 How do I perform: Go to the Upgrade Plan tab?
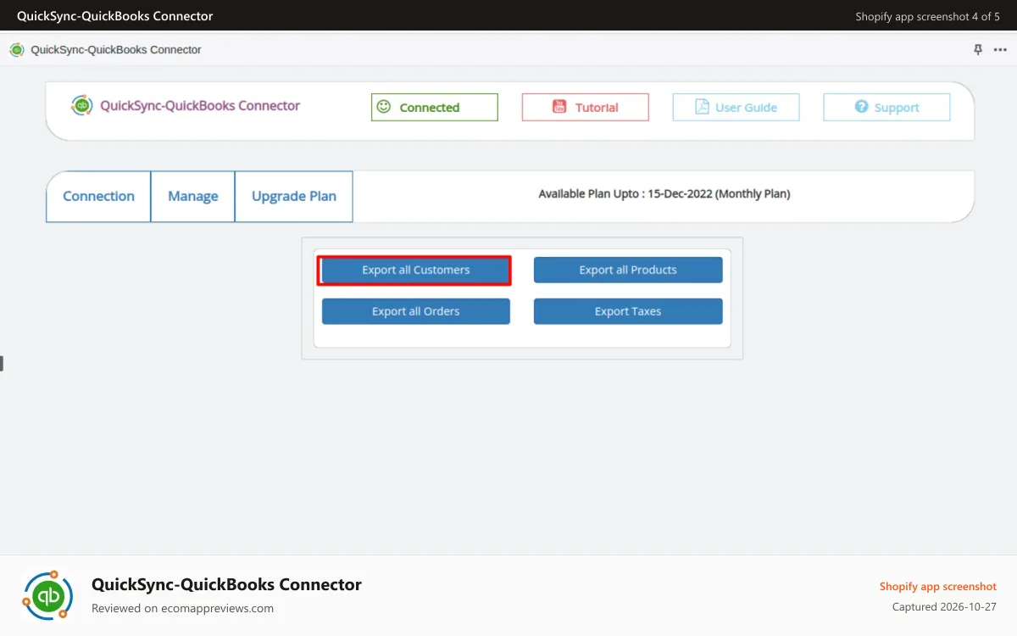click(x=294, y=197)
